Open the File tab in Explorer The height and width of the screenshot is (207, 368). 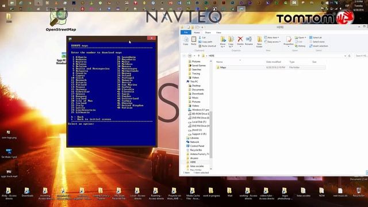tap(186, 32)
